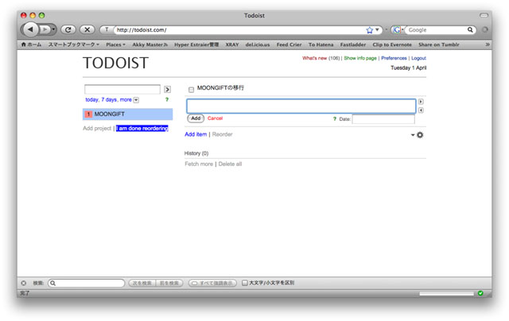
Task: Click the browser Back arrow button
Action: [30, 29]
